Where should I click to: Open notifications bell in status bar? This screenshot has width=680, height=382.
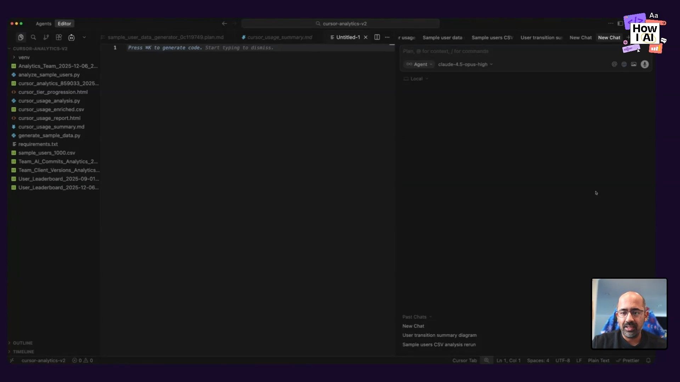pos(648,360)
